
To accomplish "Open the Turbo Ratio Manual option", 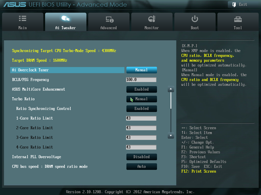I will pos(142,99).
